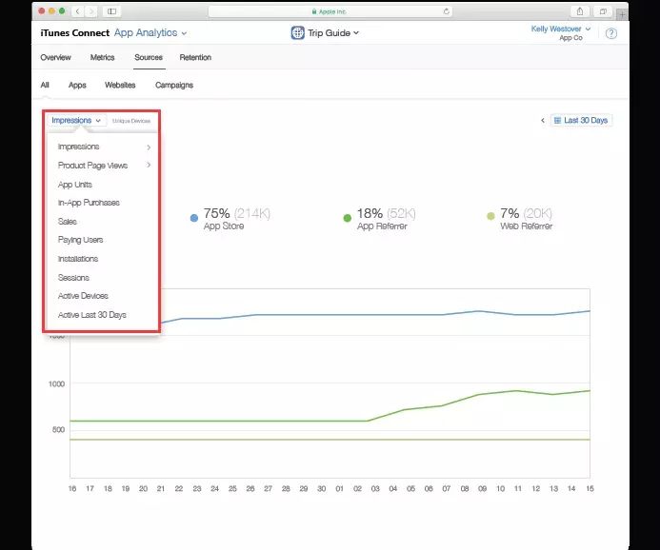
Task: Expand Product Page Views submenu chevron
Action: [149, 165]
